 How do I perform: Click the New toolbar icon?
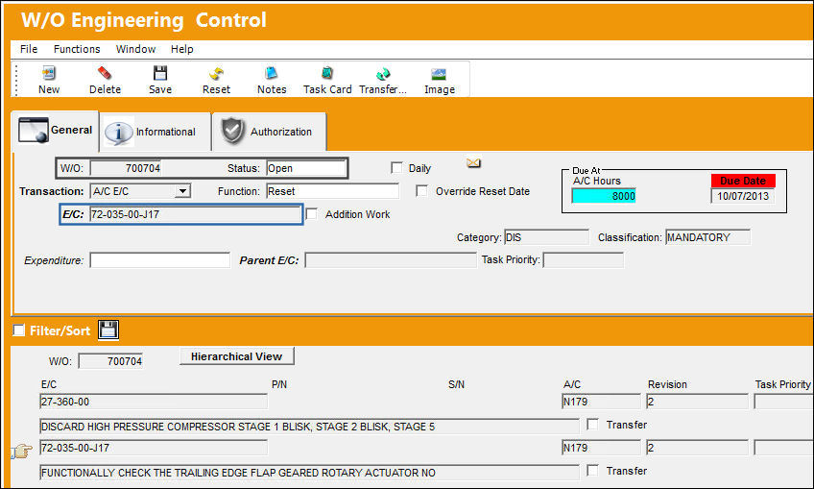(x=49, y=73)
